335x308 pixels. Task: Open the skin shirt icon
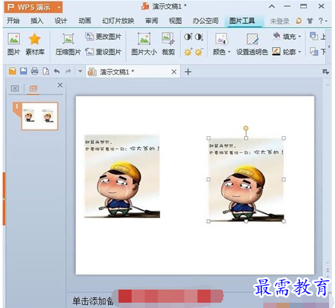310,21
